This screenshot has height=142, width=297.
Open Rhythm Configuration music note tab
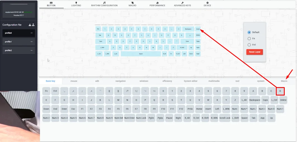[104, 4]
